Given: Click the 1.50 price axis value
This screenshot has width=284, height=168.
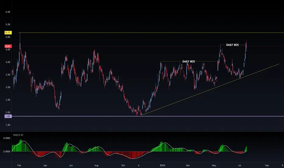Looking at the screenshot, I should 8,125.
